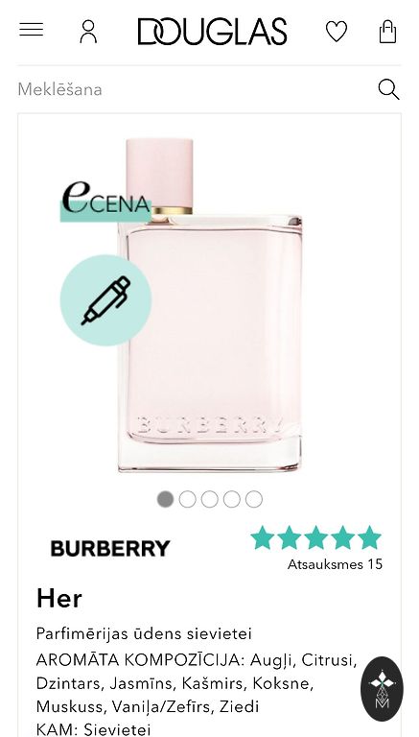Click the magnifying glass search icon
This screenshot has height=737, width=419.
388,89
